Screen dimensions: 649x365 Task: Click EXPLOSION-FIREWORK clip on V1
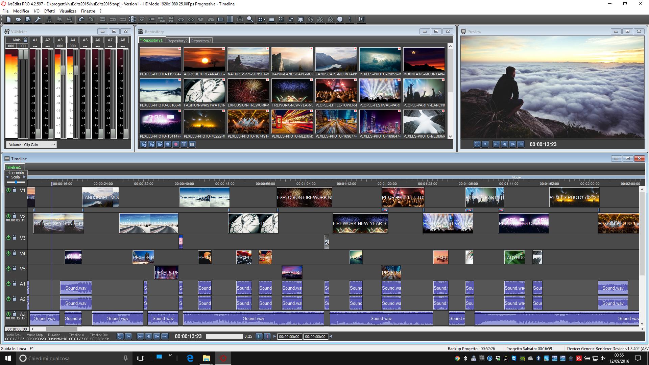[305, 197]
